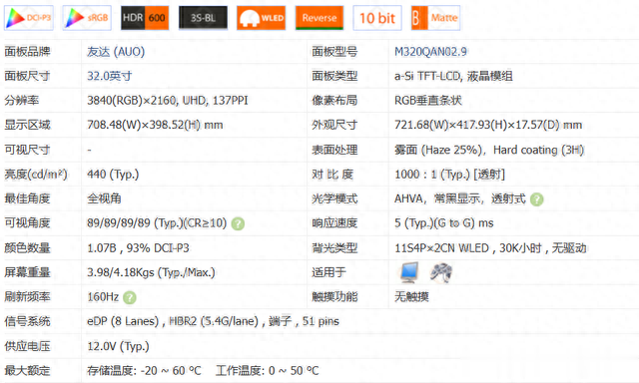The height and width of the screenshot is (383, 639).
Task: Select supply voltage 12.0V (Typ.)
Action: pos(118,346)
